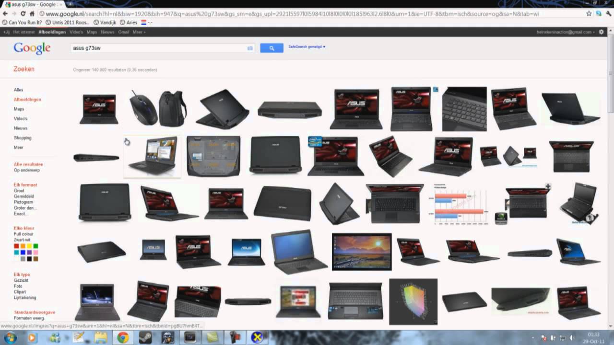Open the Chrome wrench menu icon
614x345 pixels.
608,14
